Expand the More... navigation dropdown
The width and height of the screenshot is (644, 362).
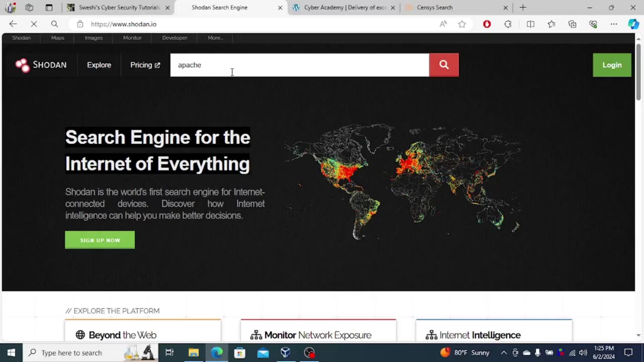(215, 38)
